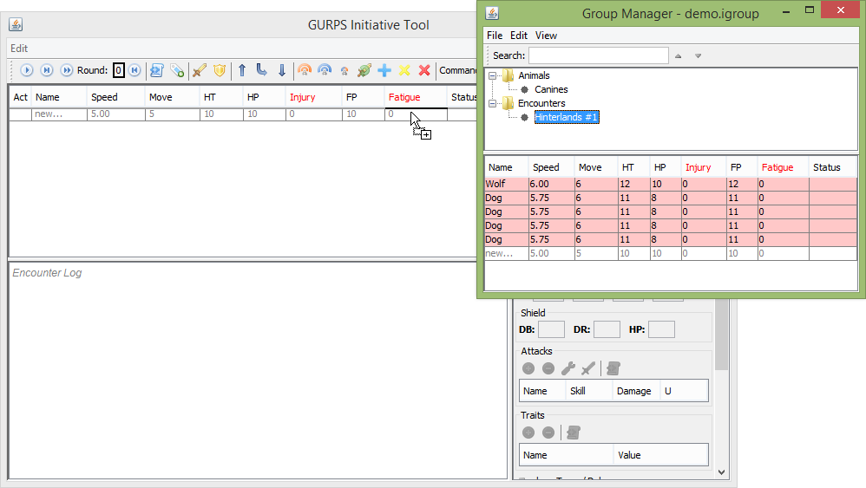Click the blue arc head icon

pyautogui.click(x=325, y=70)
